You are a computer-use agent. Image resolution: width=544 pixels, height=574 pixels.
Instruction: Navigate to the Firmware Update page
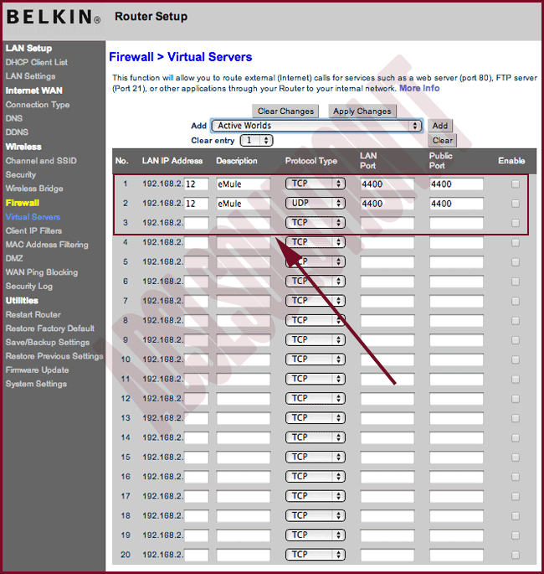38,370
